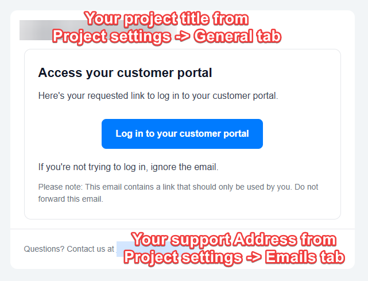Image resolution: width=368 pixels, height=281 pixels.
Task: Open the blurred support email address link
Action: point(125,249)
